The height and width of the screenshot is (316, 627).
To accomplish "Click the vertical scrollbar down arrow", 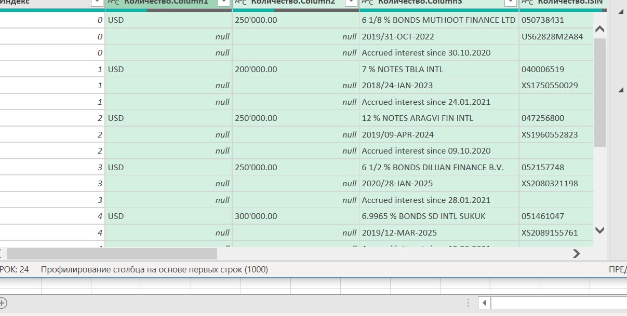I will [x=599, y=229].
